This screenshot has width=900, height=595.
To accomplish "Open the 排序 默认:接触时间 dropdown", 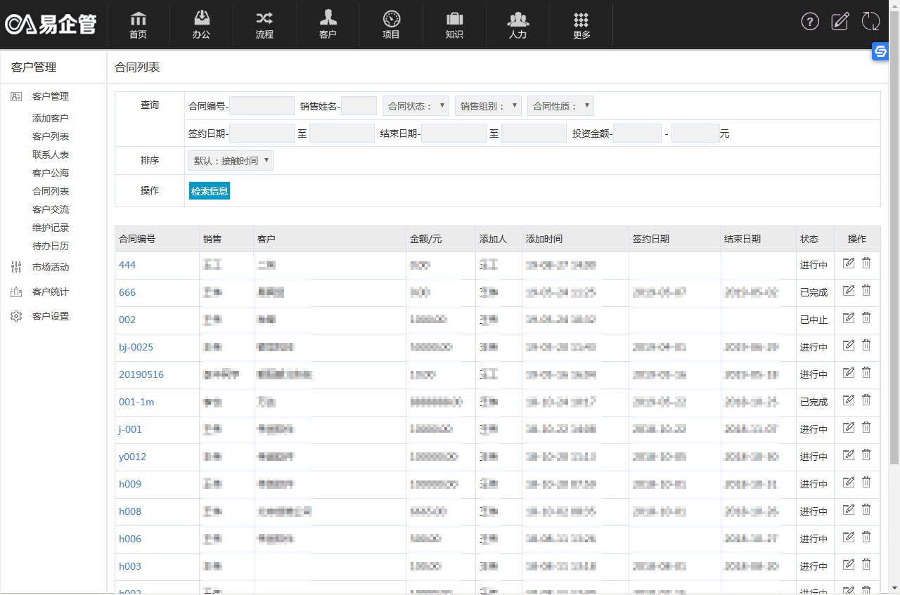I will 231,161.
